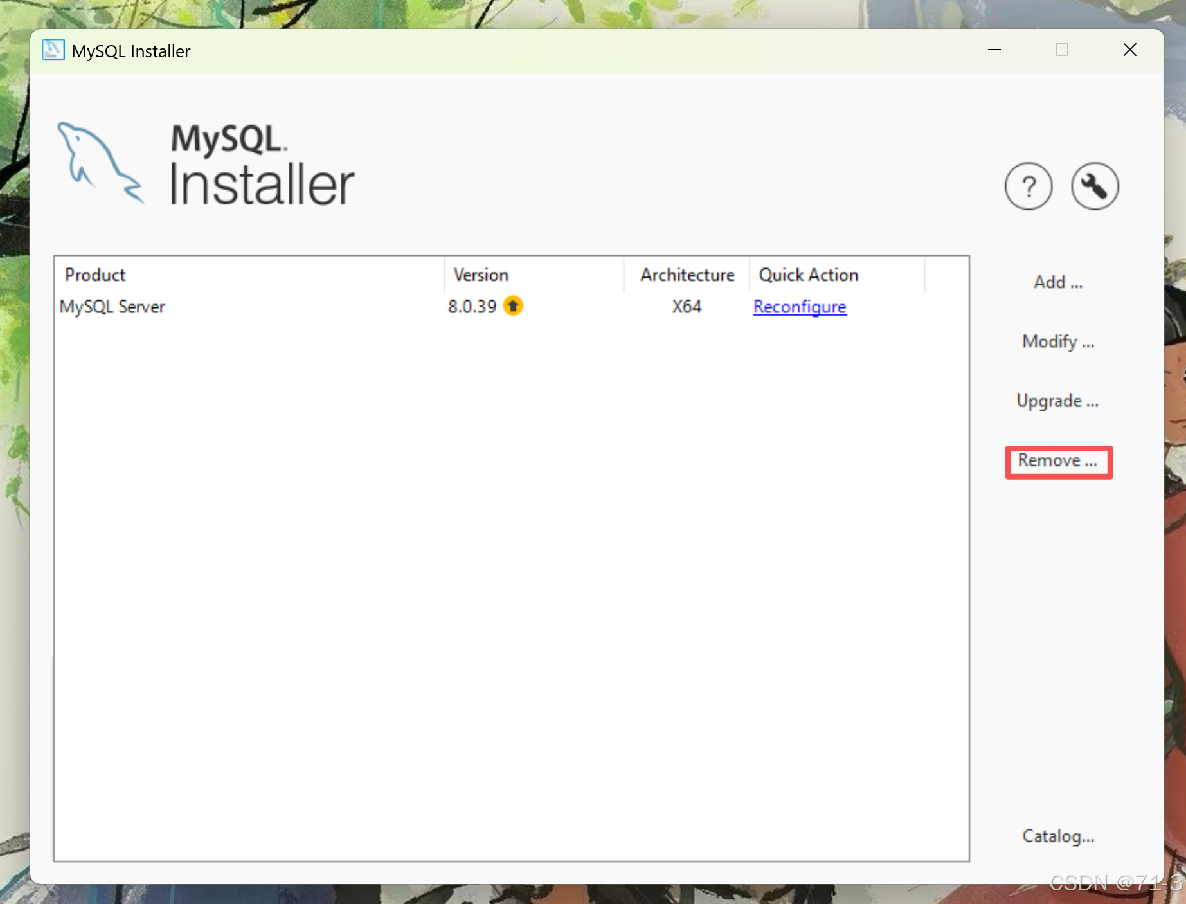
Task: Open the Catalog... option
Action: point(1058,836)
